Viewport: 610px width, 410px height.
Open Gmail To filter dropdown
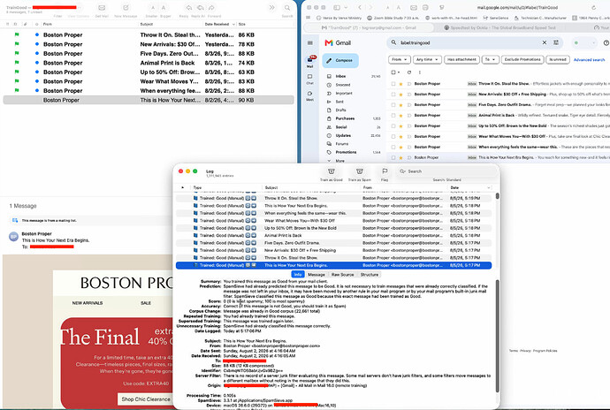coord(490,59)
